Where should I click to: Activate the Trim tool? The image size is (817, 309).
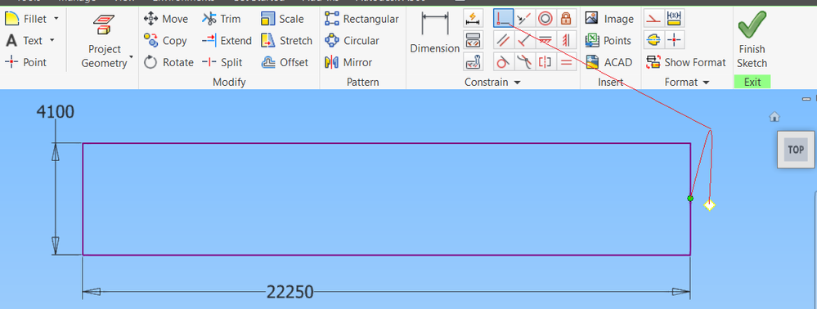click(x=222, y=20)
